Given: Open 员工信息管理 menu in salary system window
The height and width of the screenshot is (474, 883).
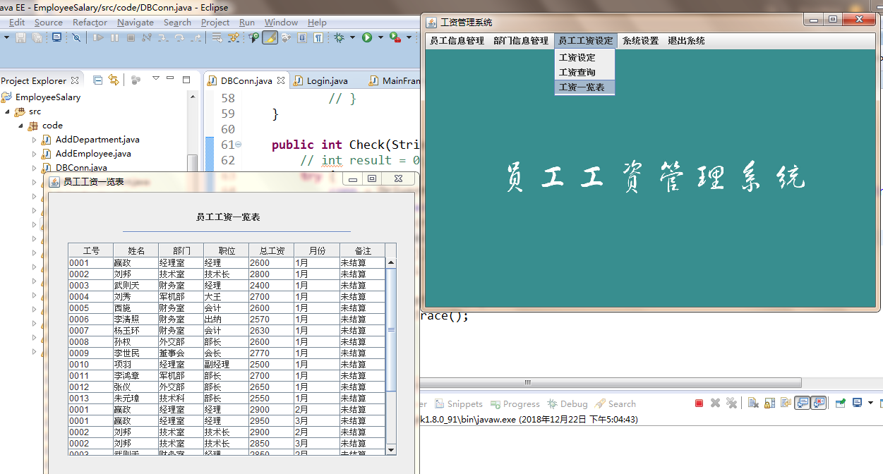Looking at the screenshot, I should pyautogui.click(x=457, y=41).
